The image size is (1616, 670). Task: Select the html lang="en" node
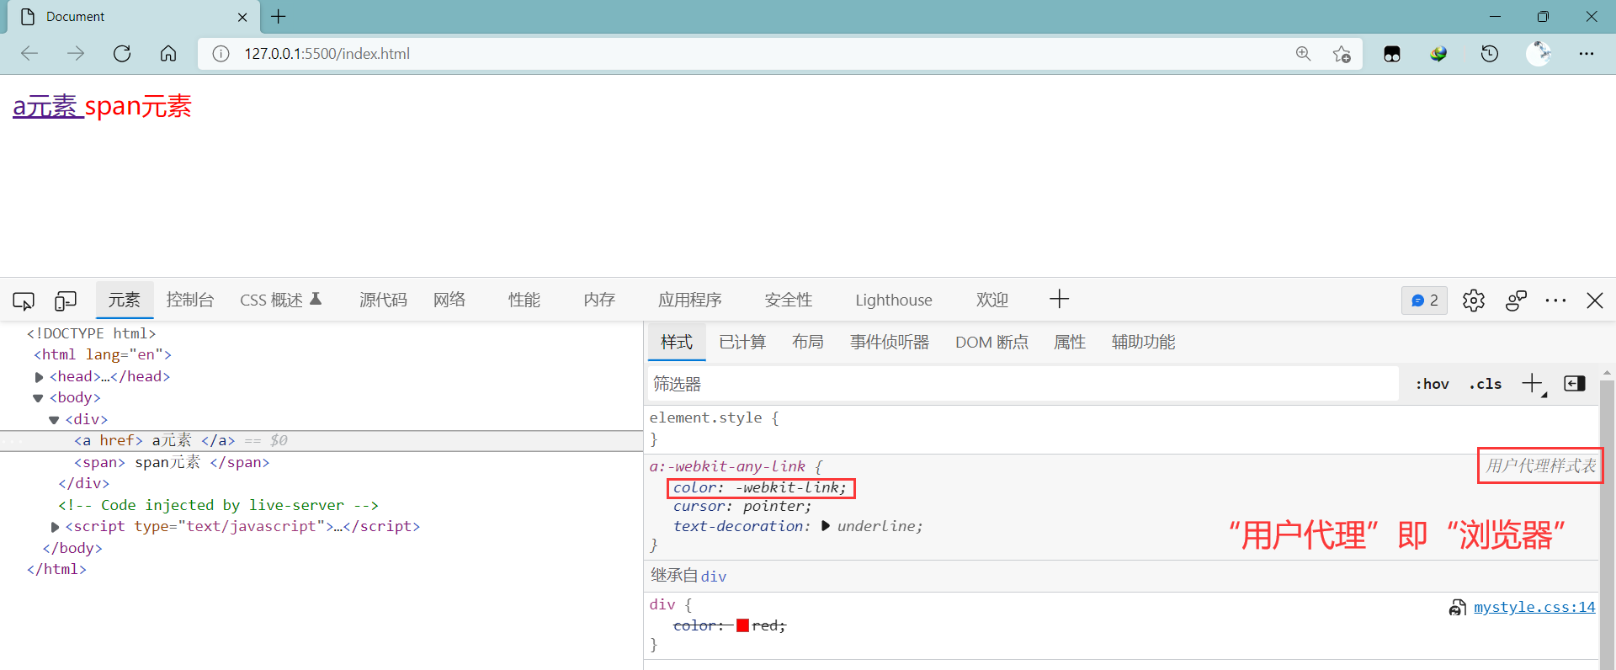(x=103, y=355)
